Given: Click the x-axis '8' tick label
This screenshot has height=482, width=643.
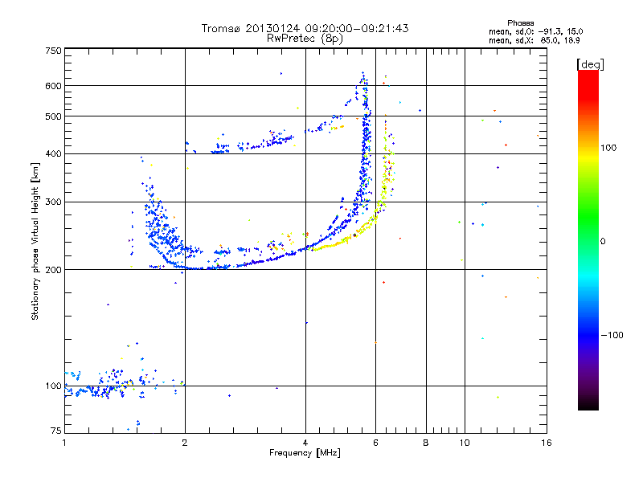Looking at the screenshot, I should [426, 443].
